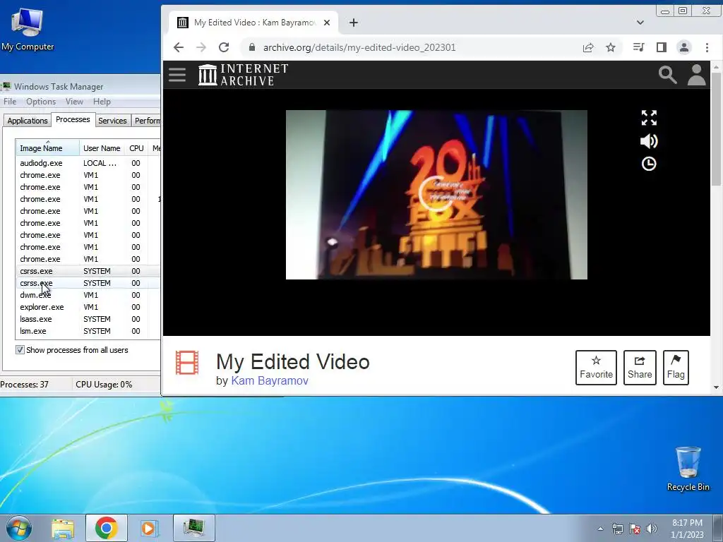723x542 pixels.
Task: Select the Processes tab
Action: click(x=73, y=119)
